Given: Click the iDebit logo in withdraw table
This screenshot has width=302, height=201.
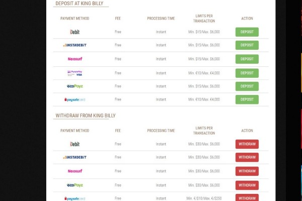Looking at the screenshot, I should pos(74,144).
